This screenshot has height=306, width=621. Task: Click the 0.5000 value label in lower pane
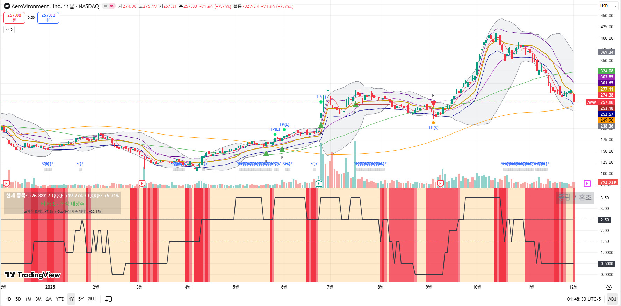tap(607, 264)
